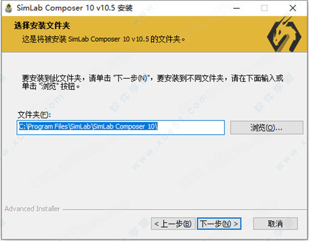Click the separator line beside Advanced Installer

184,210
